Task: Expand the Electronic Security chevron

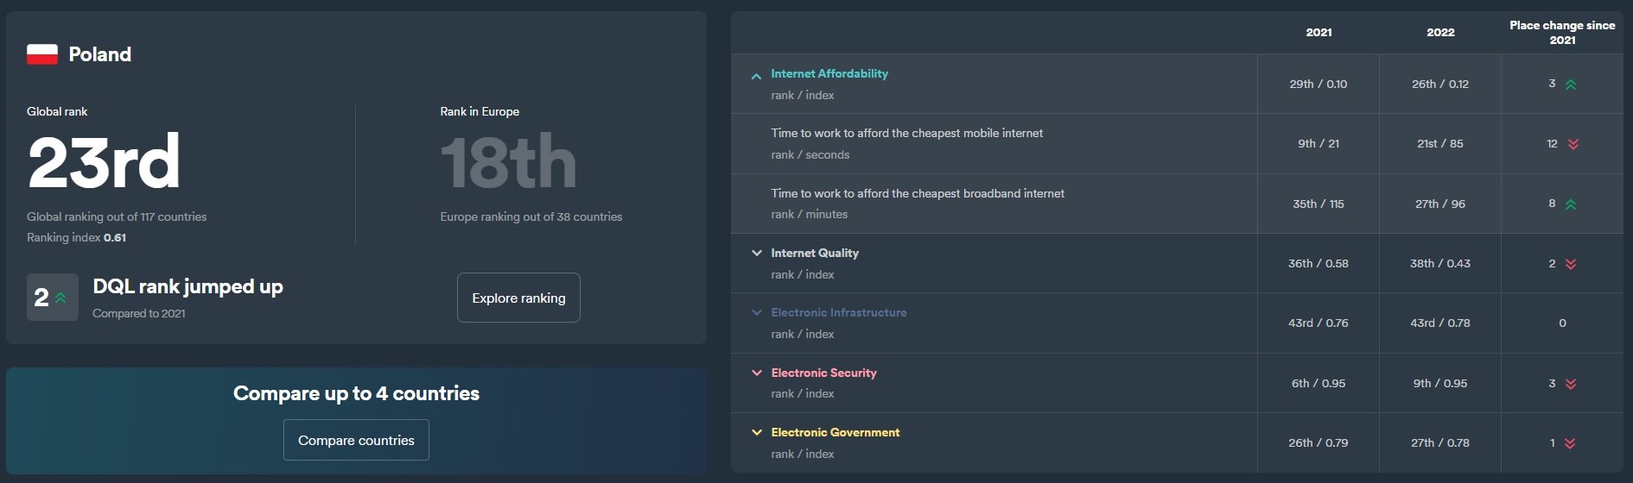Action: click(x=757, y=373)
